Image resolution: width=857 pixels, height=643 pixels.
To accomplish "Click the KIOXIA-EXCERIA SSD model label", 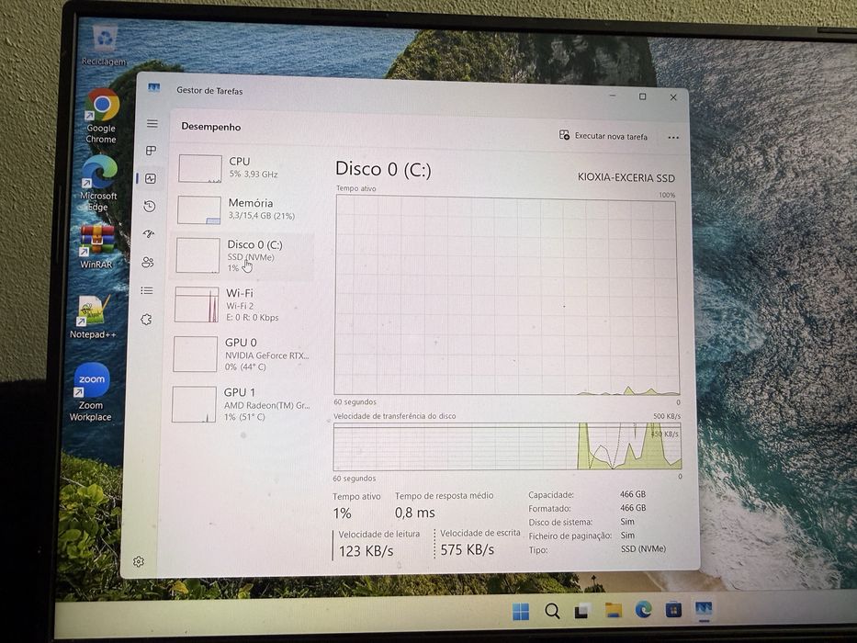I will coord(626,177).
